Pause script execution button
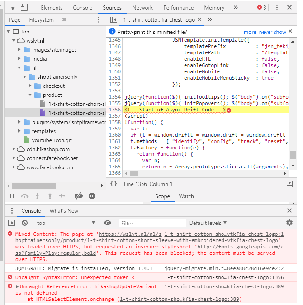The height and width of the screenshot is (305, 303). (12, 196)
